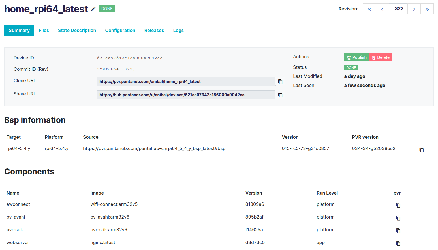Click the 'a few seconds ago' value
438x250 pixels.
point(365,85)
